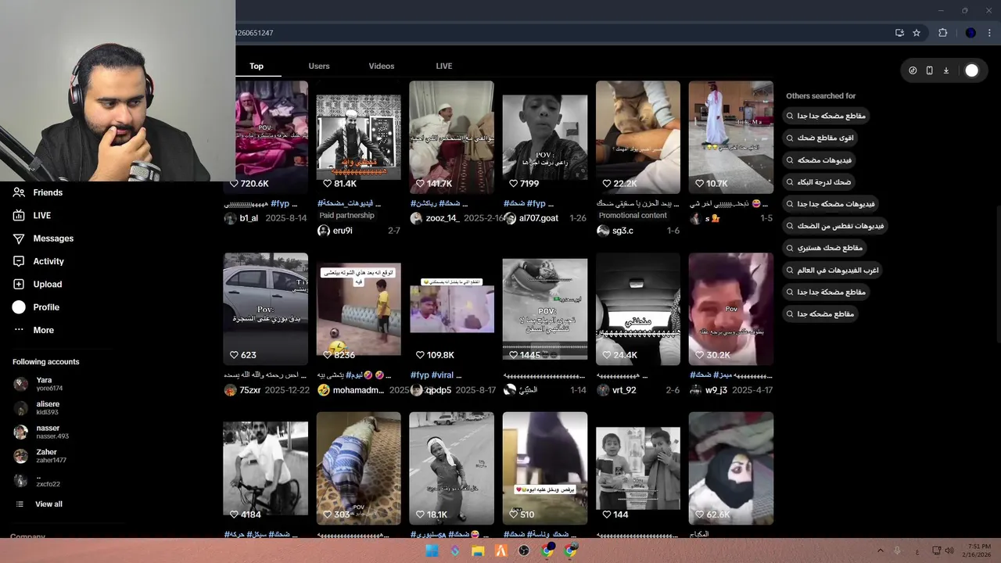Screen dimensions: 1001x563
Task: Search suggestion 'فيديوهات تفطس من الضحك'
Action: coord(835,226)
